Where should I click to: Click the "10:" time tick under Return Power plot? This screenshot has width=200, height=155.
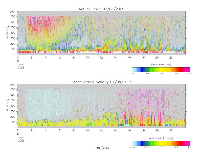(88, 58)
